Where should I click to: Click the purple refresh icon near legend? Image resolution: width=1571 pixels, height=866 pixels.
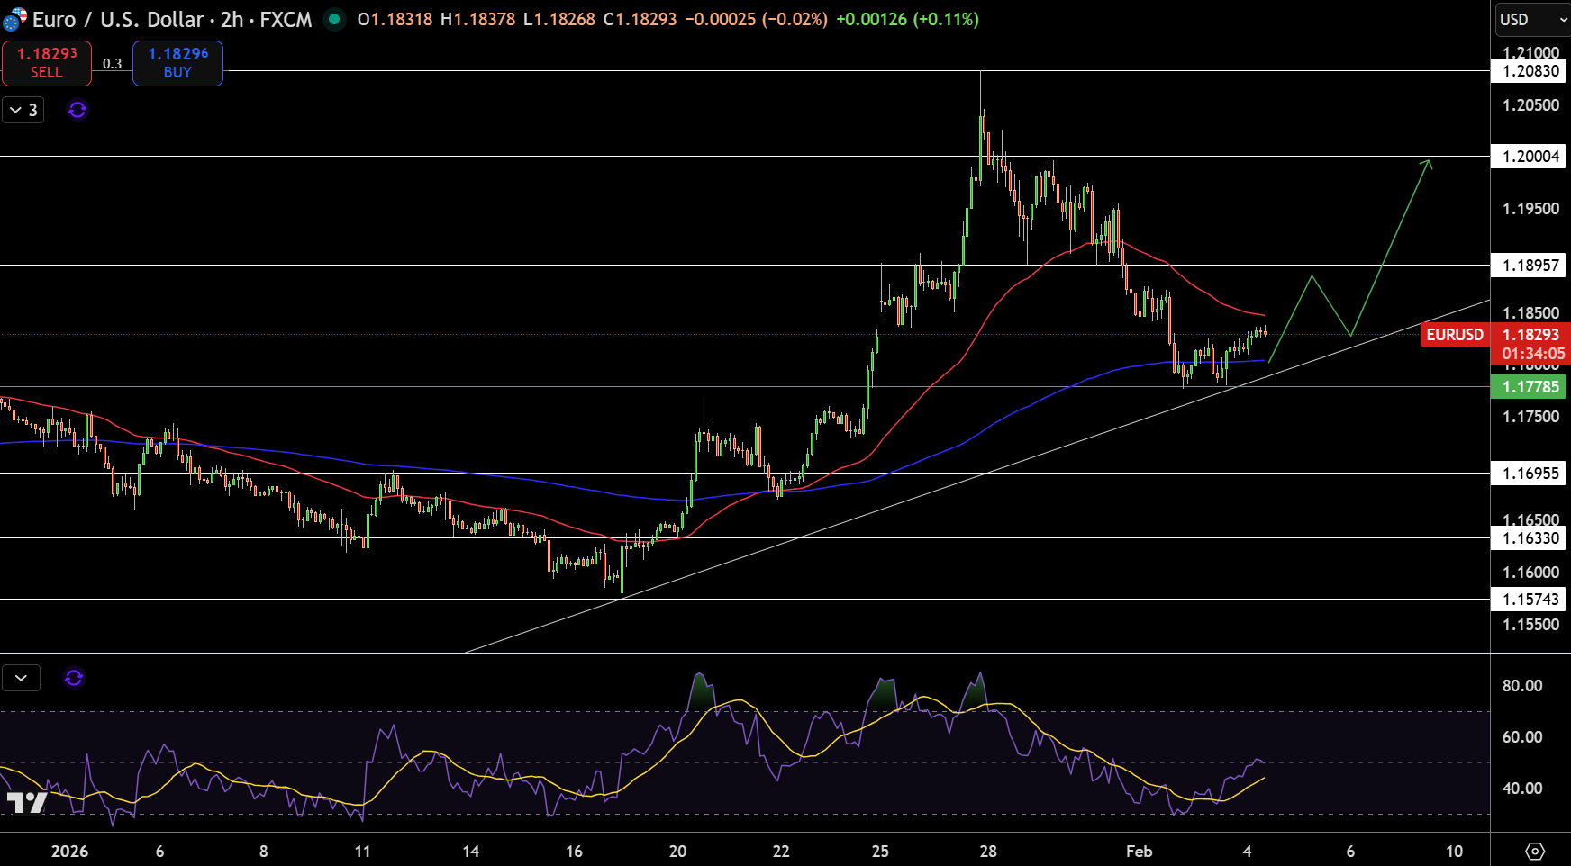click(x=77, y=110)
